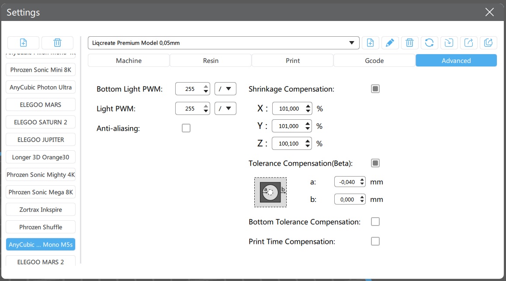Click the tolerance 'a' value field
This screenshot has width=506, height=281.
click(347, 182)
